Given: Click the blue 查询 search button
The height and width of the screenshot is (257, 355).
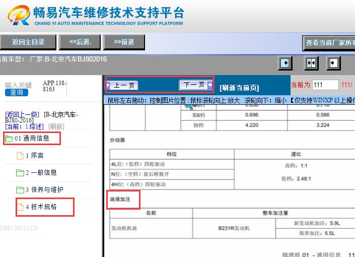Looking at the screenshot, I should tap(16, 92).
